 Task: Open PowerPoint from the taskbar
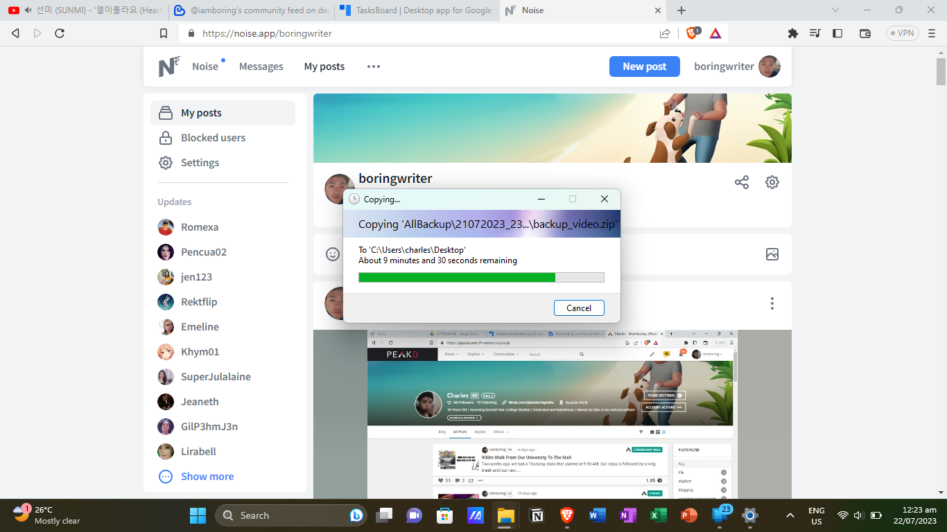point(688,515)
